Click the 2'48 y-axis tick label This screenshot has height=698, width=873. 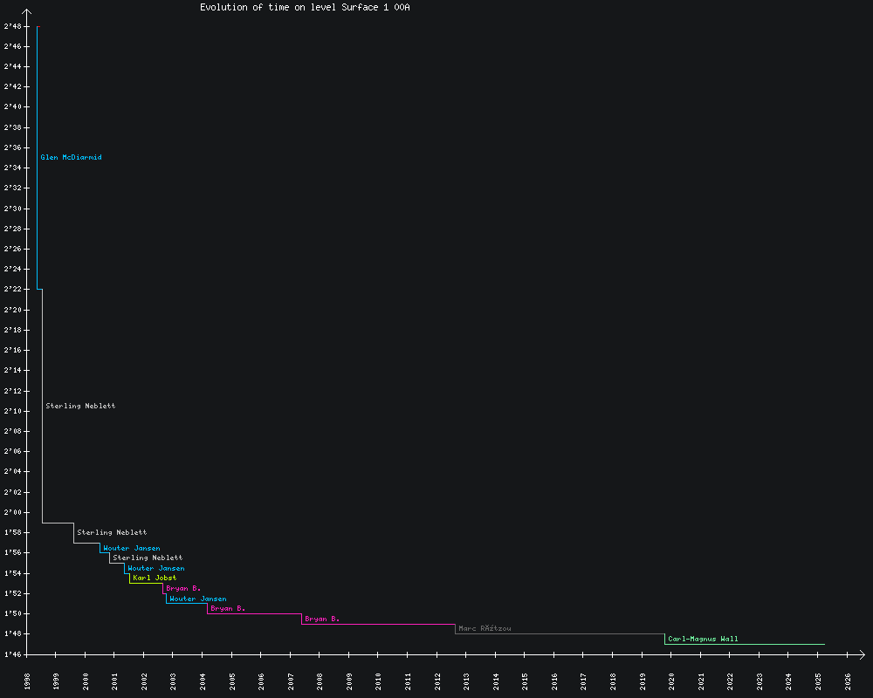(12, 26)
